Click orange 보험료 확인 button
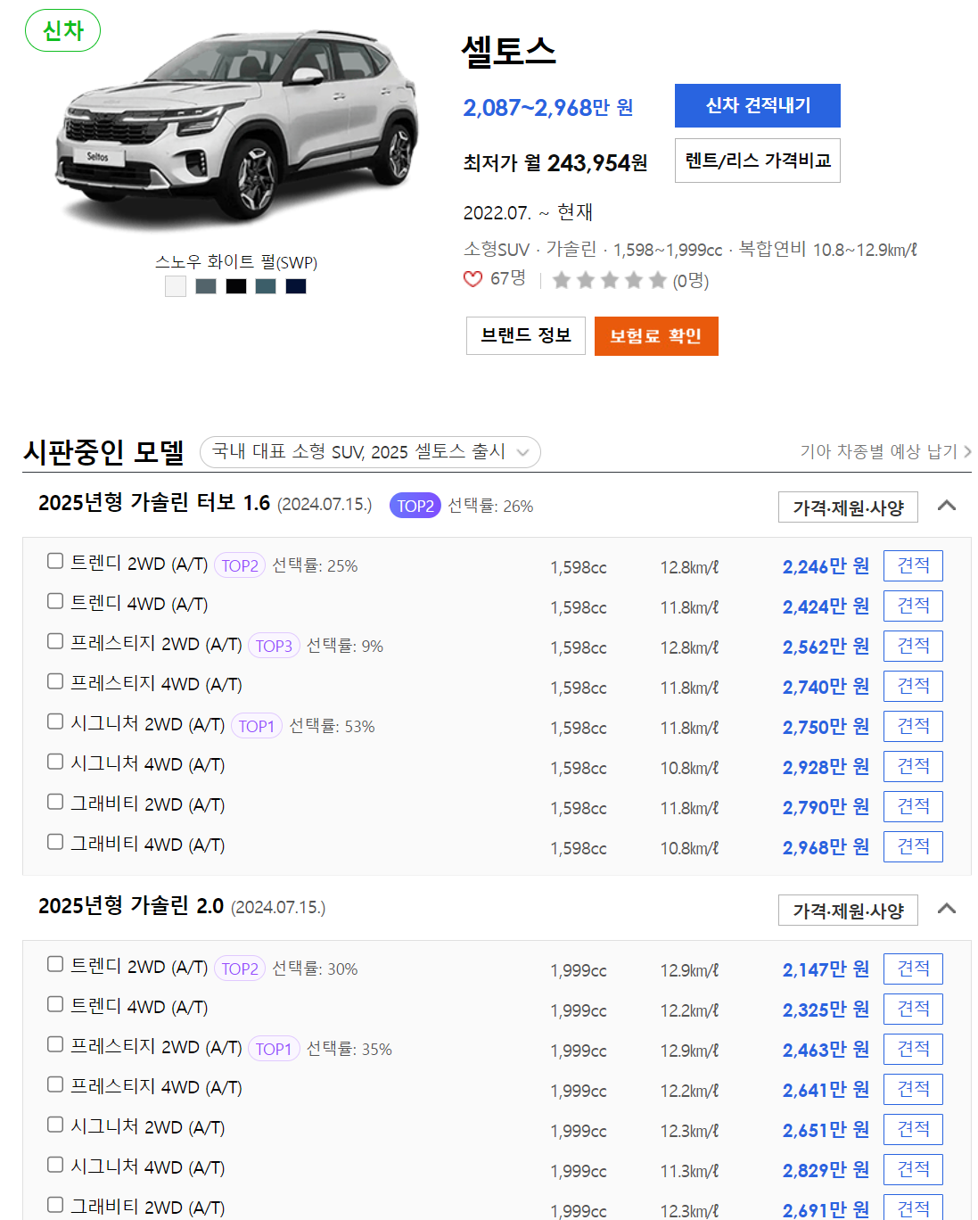The image size is (978, 1220). pyautogui.click(x=656, y=336)
